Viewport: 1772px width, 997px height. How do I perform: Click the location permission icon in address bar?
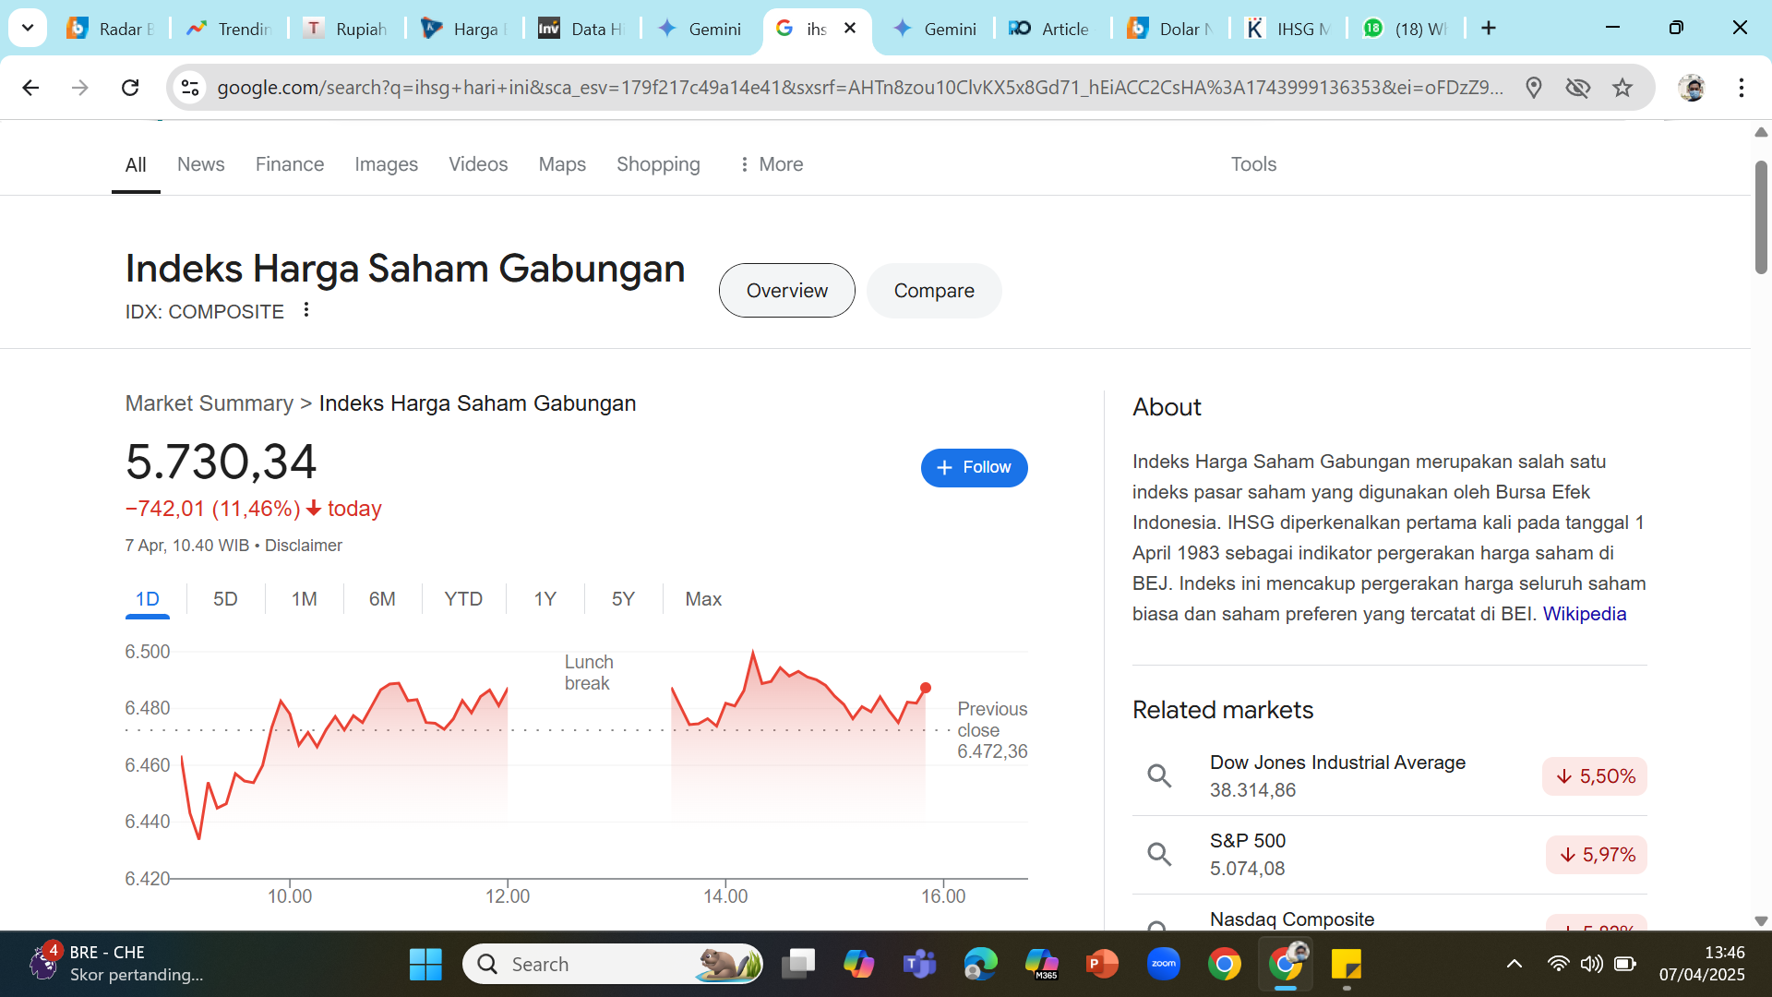click(1534, 87)
